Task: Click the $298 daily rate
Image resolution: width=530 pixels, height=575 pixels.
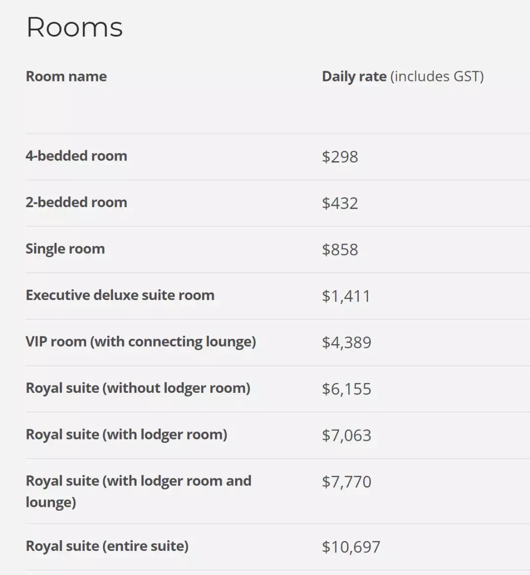Action: pyautogui.click(x=340, y=157)
